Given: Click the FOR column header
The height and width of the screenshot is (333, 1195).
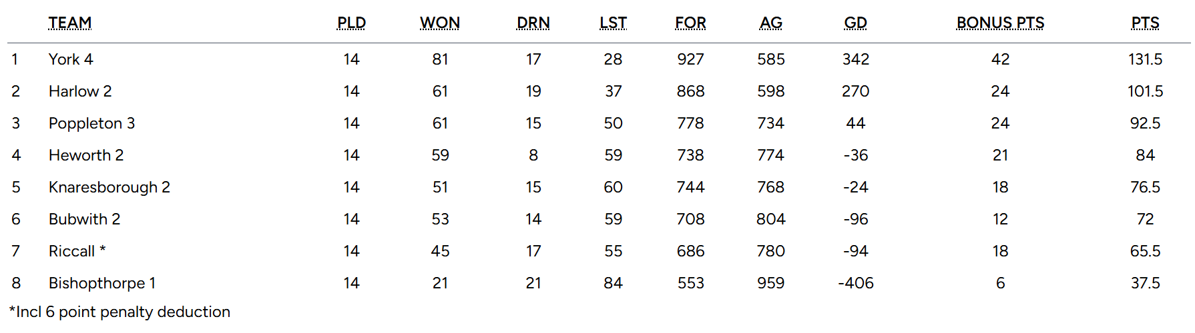Looking at the screenshot, I should 690,23.
